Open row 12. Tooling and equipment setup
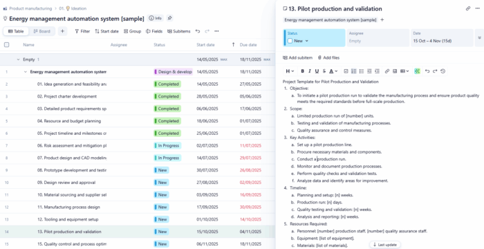484x249 pixels. click(x=68, y=219)
